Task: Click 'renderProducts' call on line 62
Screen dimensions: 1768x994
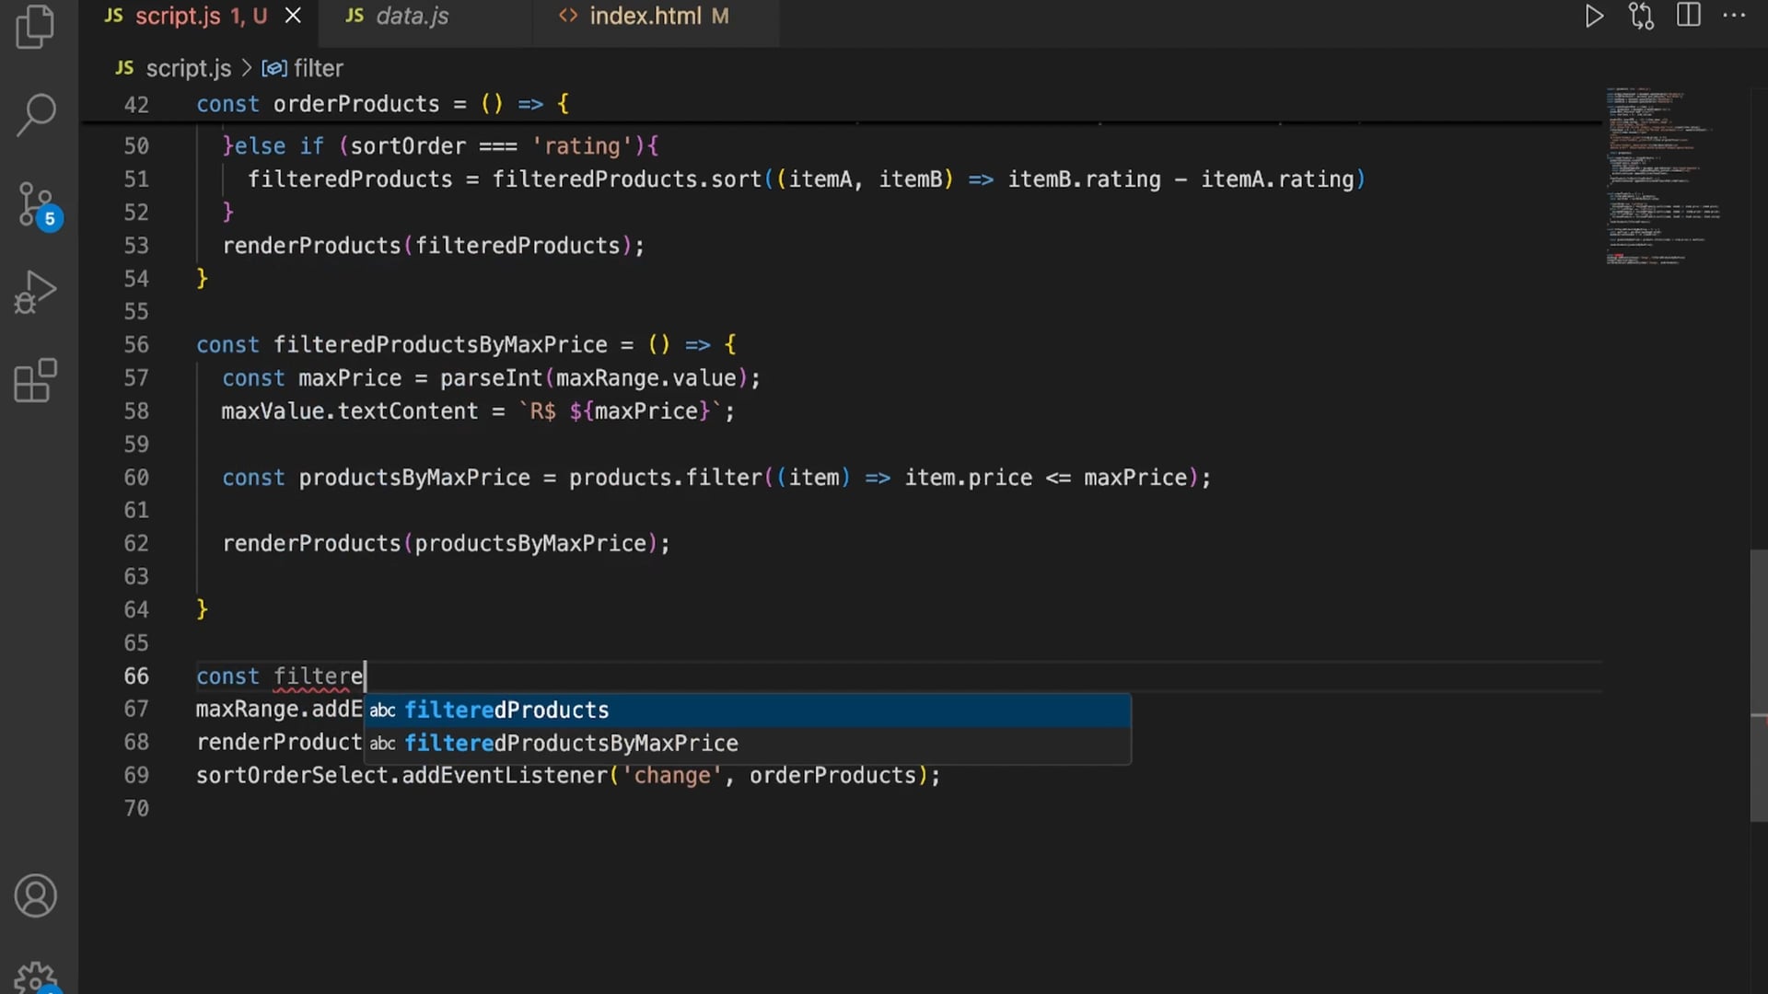Action: tap(311, 543)
